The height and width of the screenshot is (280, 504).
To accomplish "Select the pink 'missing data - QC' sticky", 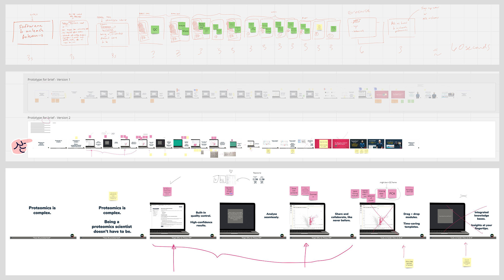I will [382, 194].
